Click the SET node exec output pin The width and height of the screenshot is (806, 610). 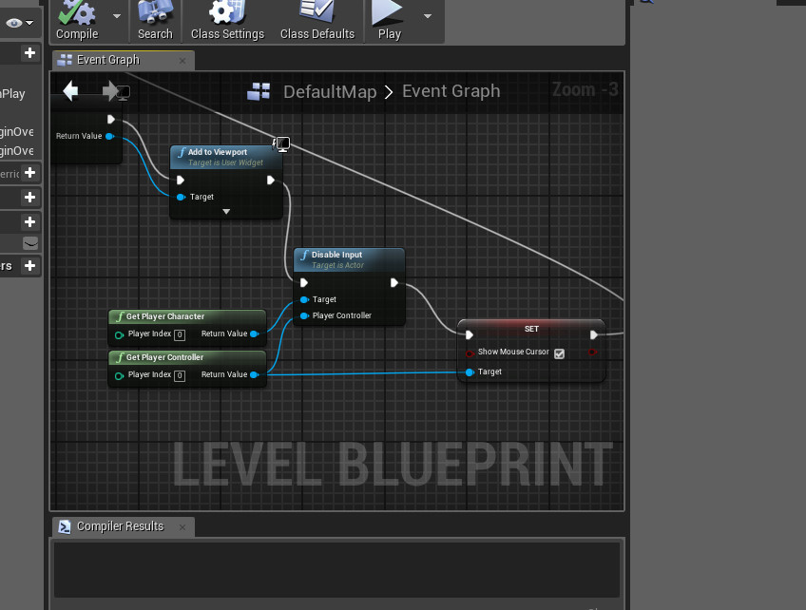594,335
